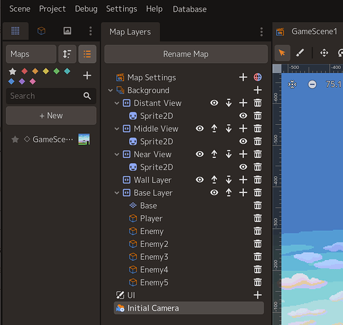Select the move tool in toolbar
Screen dimensions: 343x325
pos(324,53)
